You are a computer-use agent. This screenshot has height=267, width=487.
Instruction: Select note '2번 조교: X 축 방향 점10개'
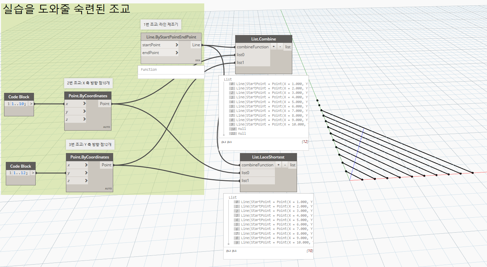[88, 83]
